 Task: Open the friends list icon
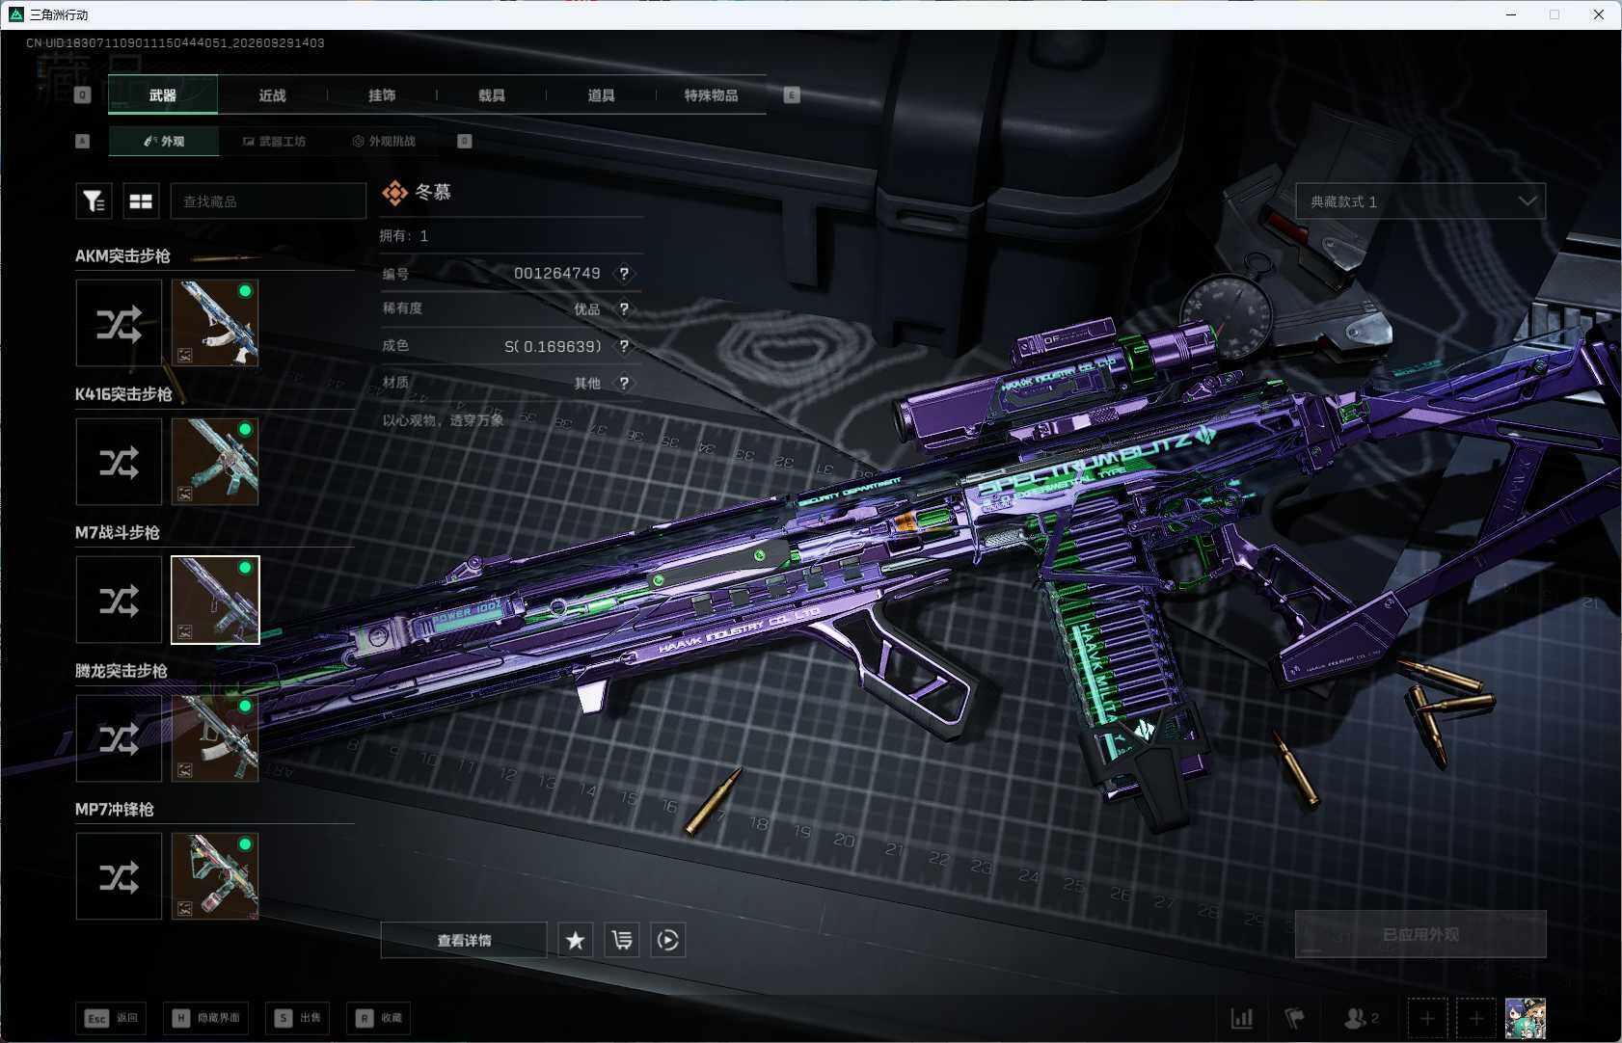pyautogui.click(x=1362, y=1018)
